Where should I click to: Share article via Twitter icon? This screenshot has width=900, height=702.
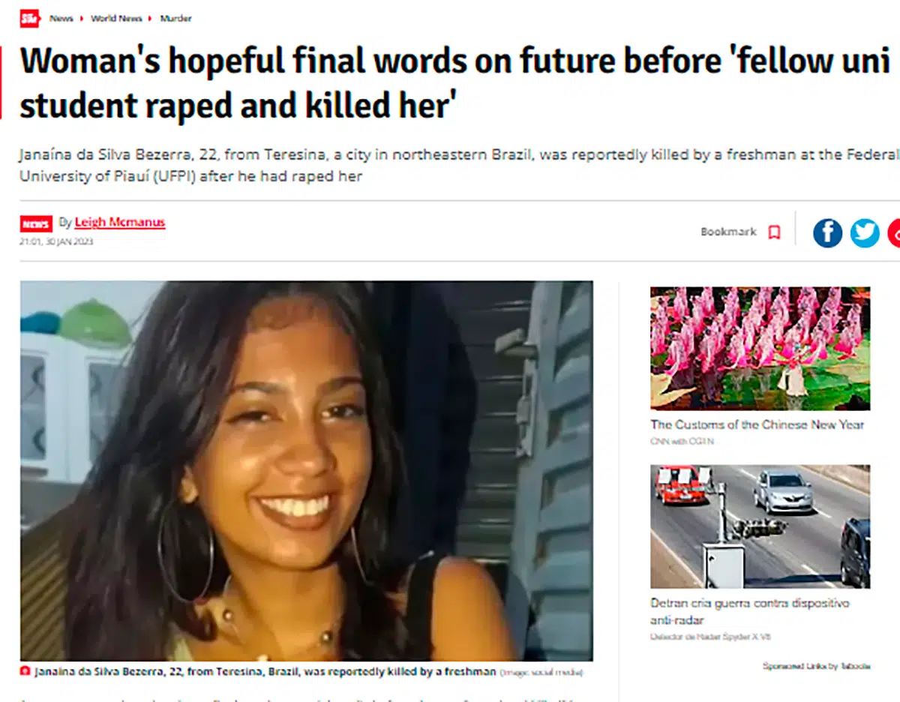click(x=865, y=233)
